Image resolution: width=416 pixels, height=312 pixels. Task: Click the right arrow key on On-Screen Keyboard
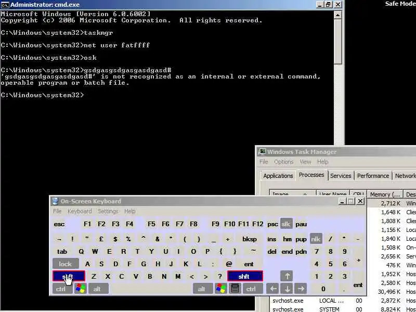[301, 289]
